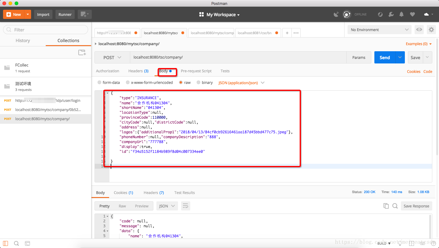Switch response view to Raw

(122, 206)
